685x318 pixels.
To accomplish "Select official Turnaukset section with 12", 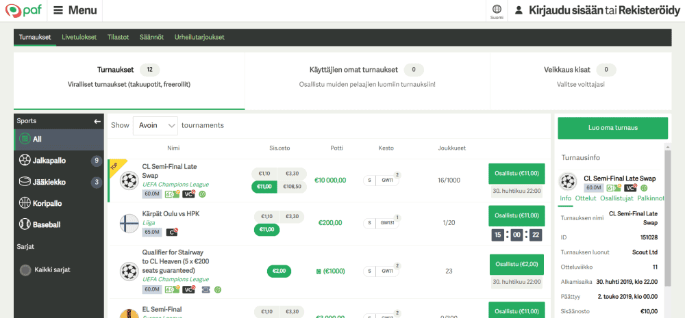I will pos(129,81).
